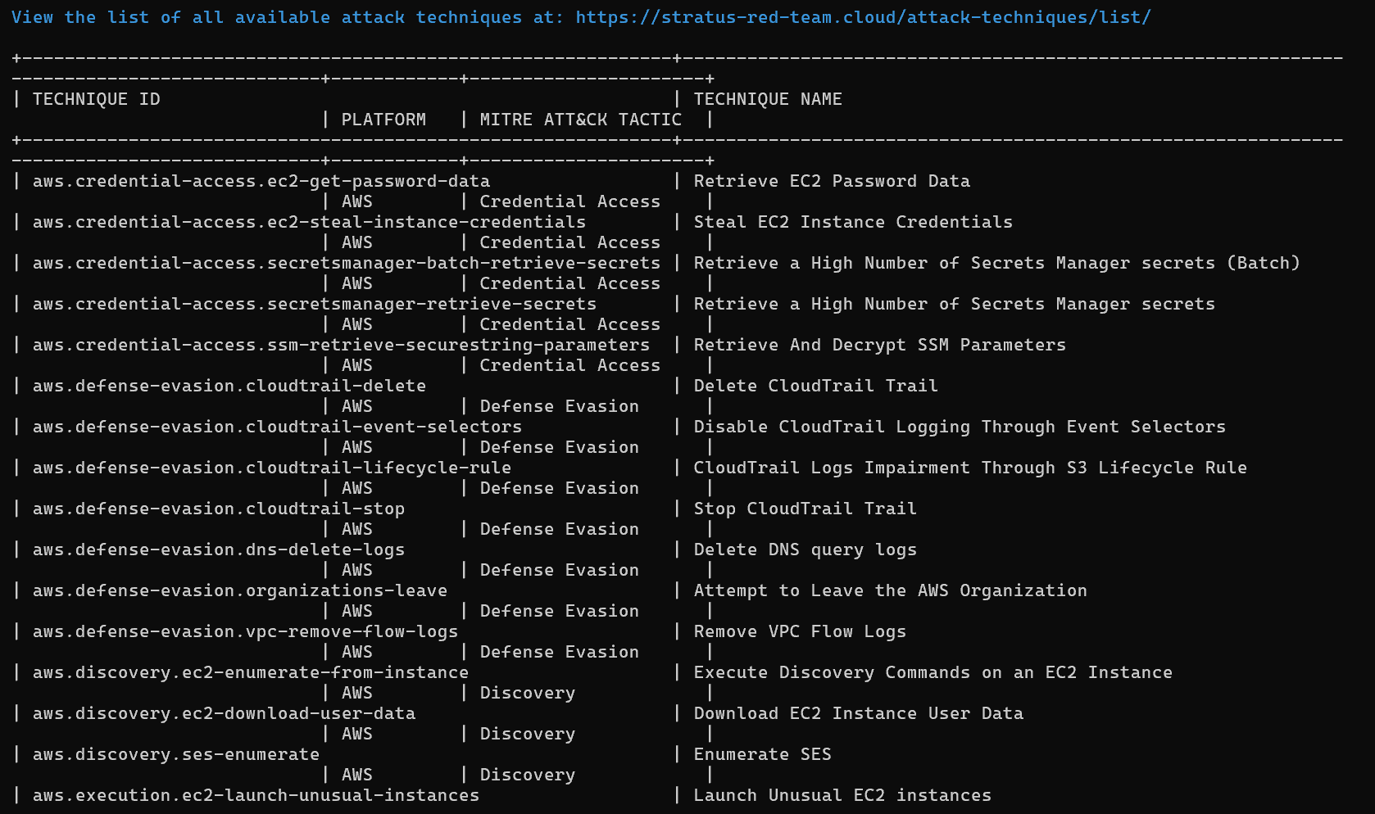Click the "View the list of all available" text
Screen dimensions: 1375x814
click(170, 17)
